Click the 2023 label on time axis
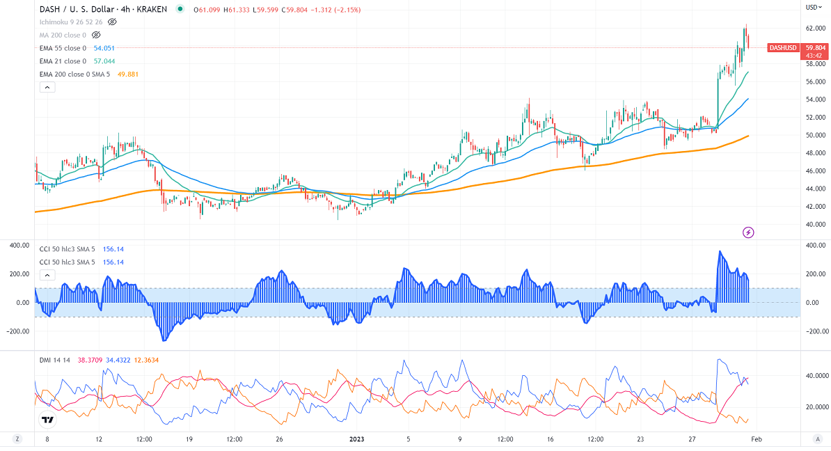This screenshot has height=451, width=831. tap(356, 439)
